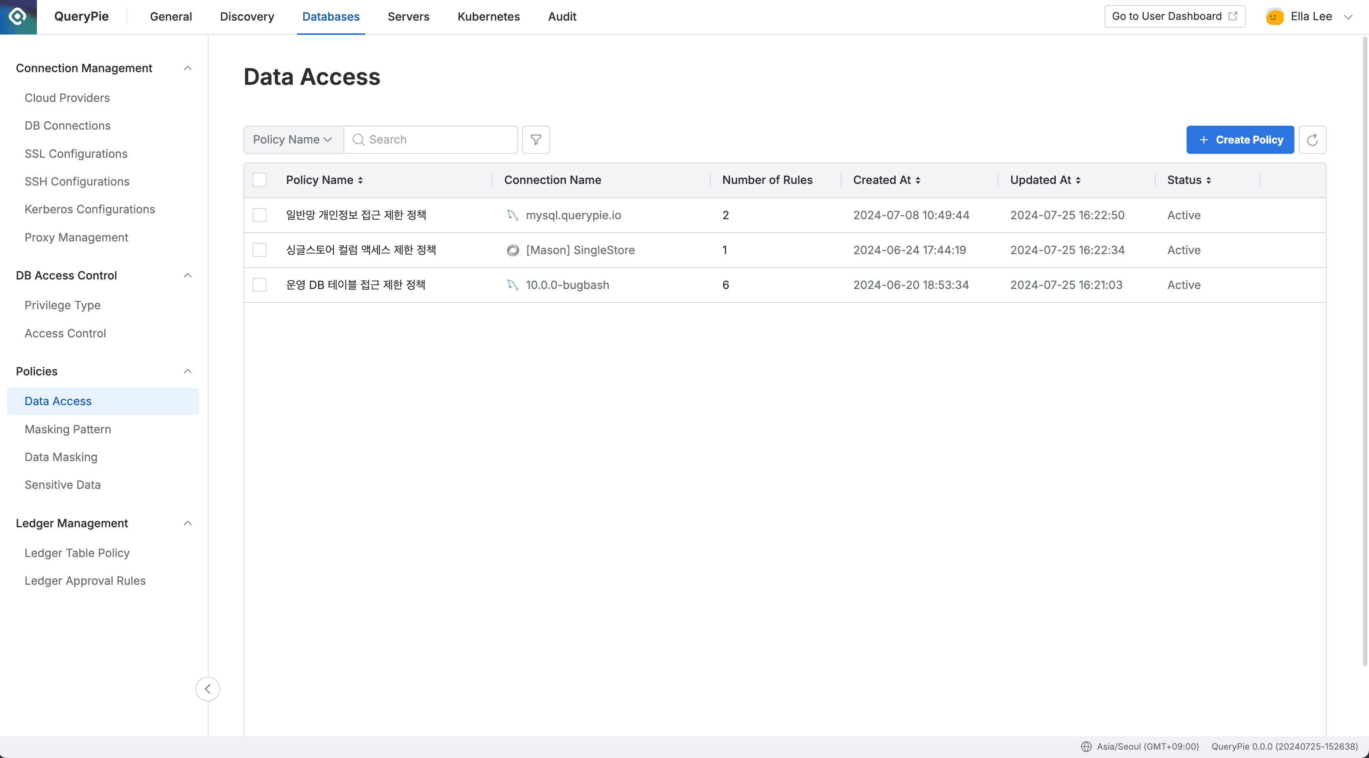Click the Create Policy button
Image resolution: width=1369 pixels, height=758 pixels.
pos(1240,139)
